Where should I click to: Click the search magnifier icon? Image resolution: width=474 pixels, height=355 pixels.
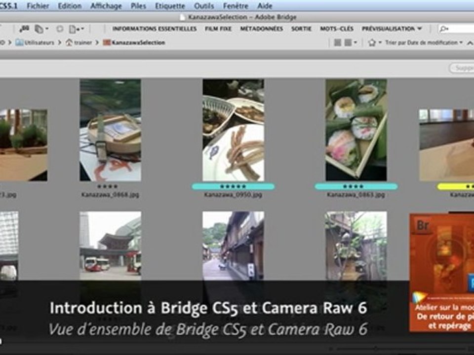pyautogui.click(x=443, y=29)
